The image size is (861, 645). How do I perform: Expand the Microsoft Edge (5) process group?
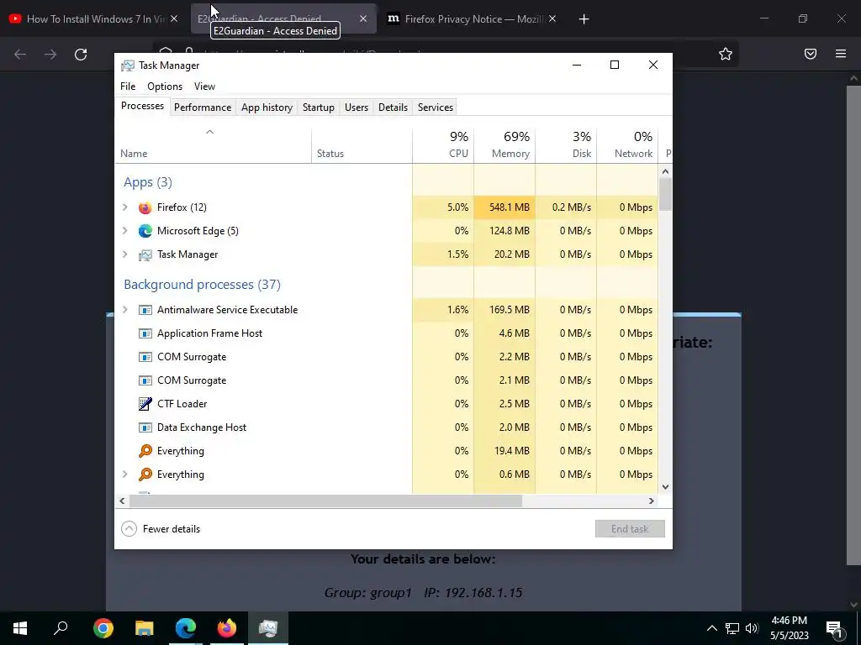125,231
